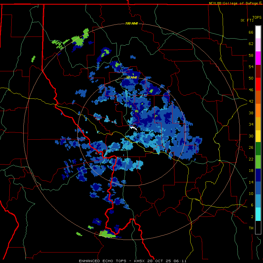The image size is (263, 263).
Task: Click the medium blue legend swatch
Action: tap(258, 188)
